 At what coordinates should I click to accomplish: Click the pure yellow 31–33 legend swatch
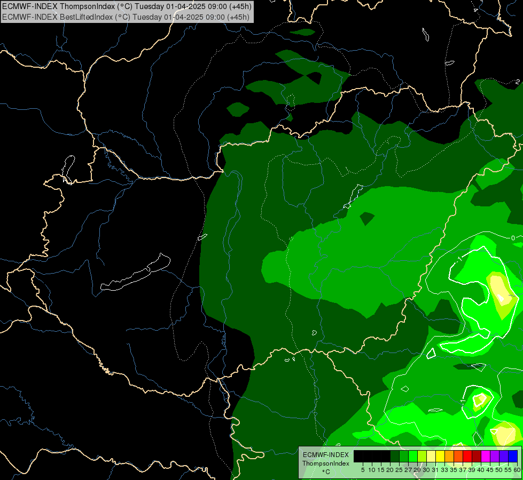click(x=440, y=456)
